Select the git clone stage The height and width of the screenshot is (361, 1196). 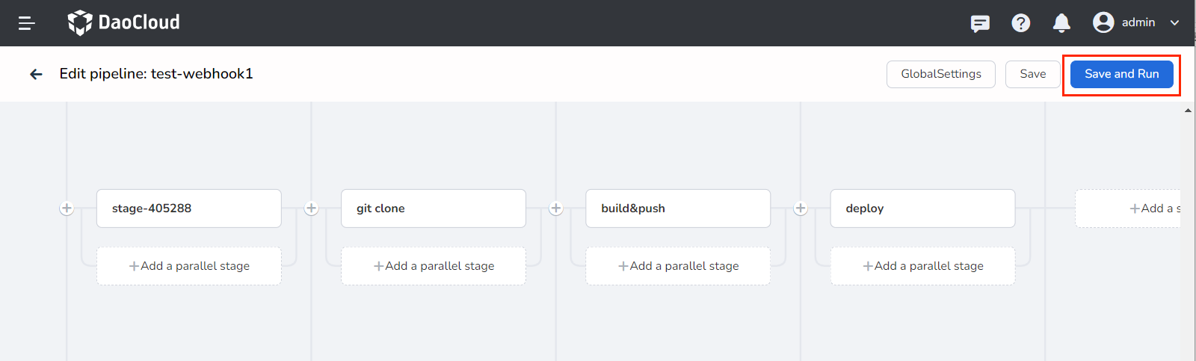click(x=433, y=209)
